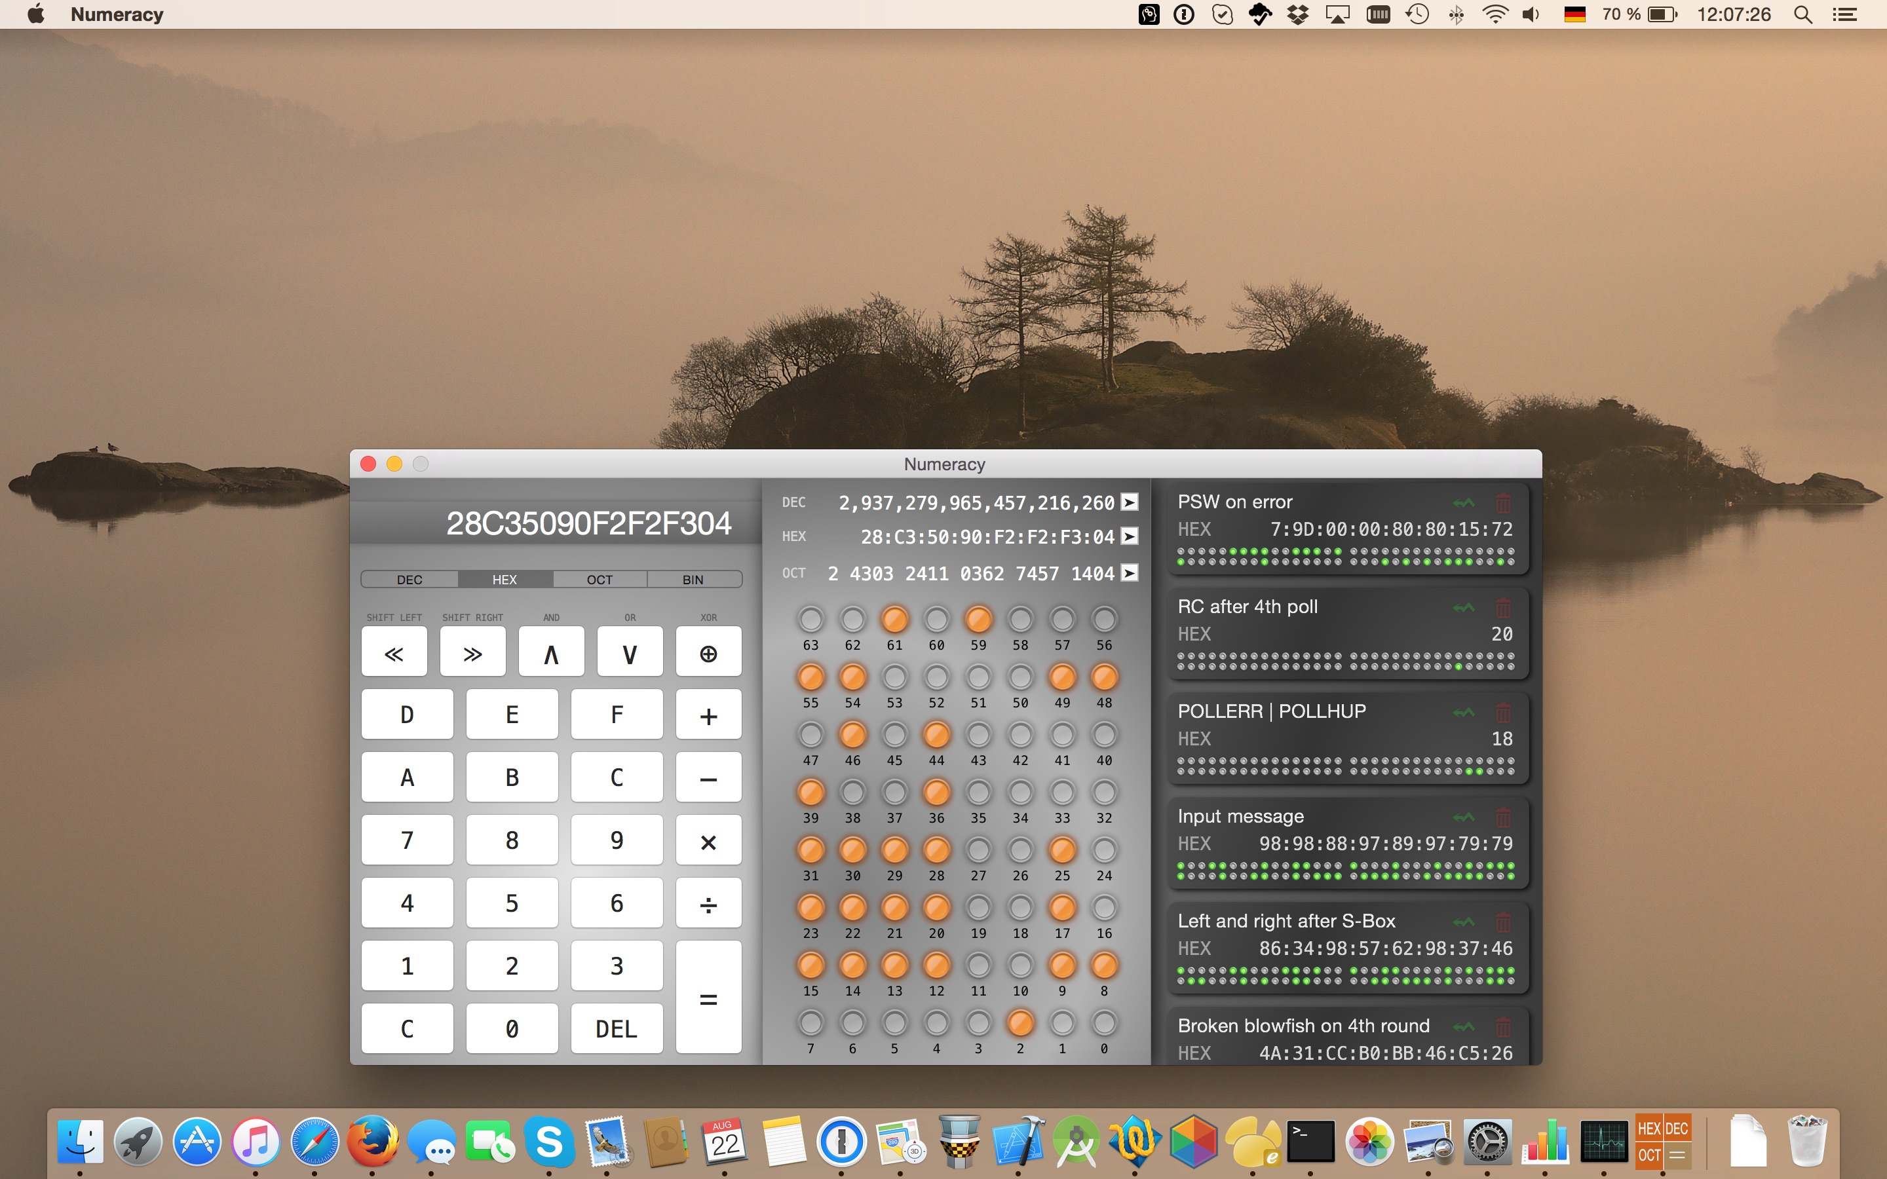Click the minus − key
This screenshot has height=1179, width=1887.
click(x=708, y=777)
